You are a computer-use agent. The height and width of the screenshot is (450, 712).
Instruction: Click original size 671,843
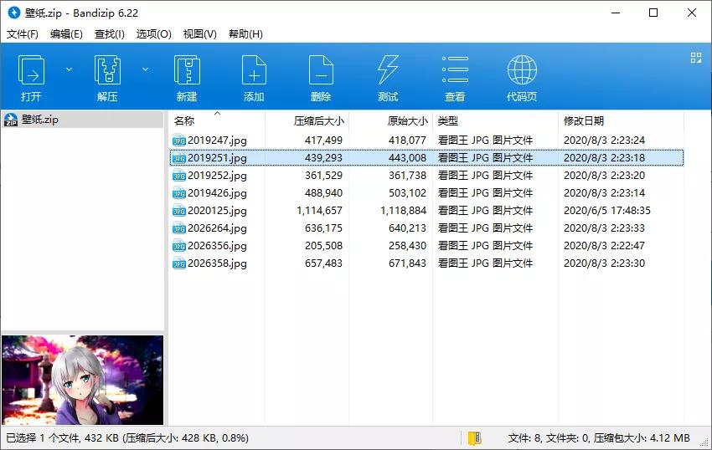pos(407,263)
